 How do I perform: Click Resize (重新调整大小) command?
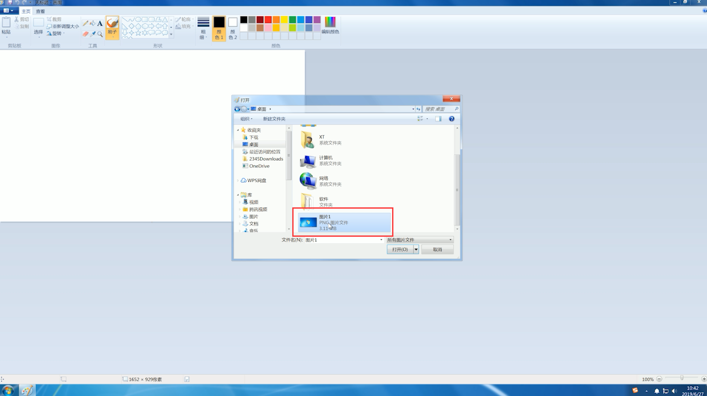[63, 26]
